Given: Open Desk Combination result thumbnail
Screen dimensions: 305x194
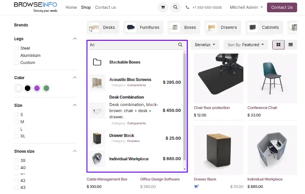Looking at the screenshot, I should (x=97, y=110).
